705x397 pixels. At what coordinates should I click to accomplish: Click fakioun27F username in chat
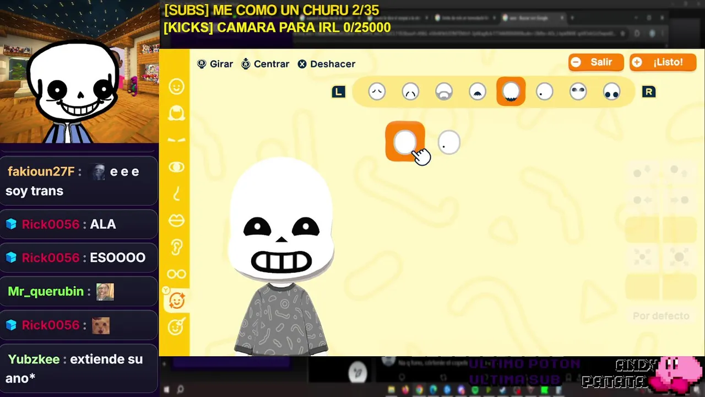(41, 171)
